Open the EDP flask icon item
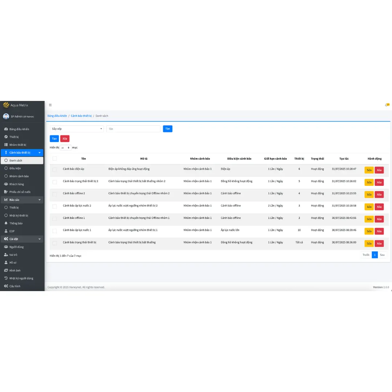Image resolution: width=392 pixels, height=392 pixels. pos(6,231)
